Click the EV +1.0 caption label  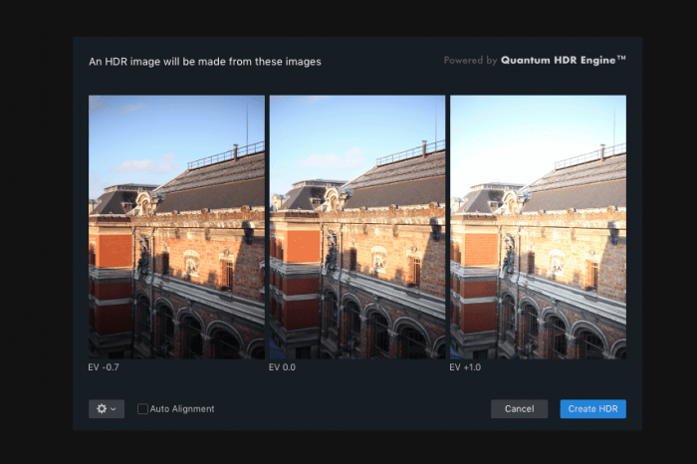[x=465, y=367]
